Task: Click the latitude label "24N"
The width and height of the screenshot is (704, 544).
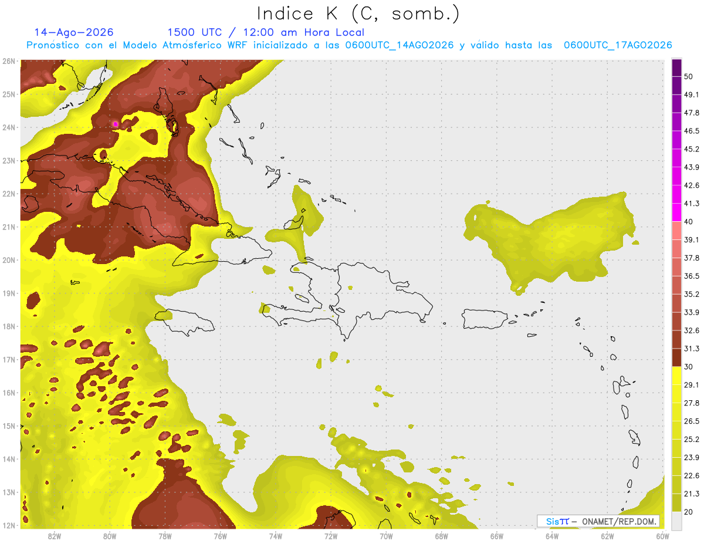Action: pyautogui.click(x=9, y=127)
